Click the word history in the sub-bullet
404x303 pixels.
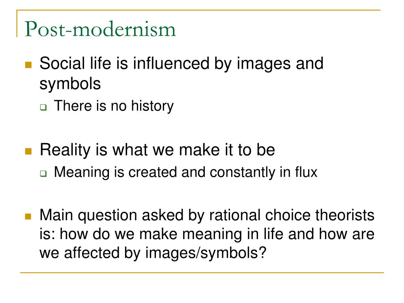coord(152,106)
